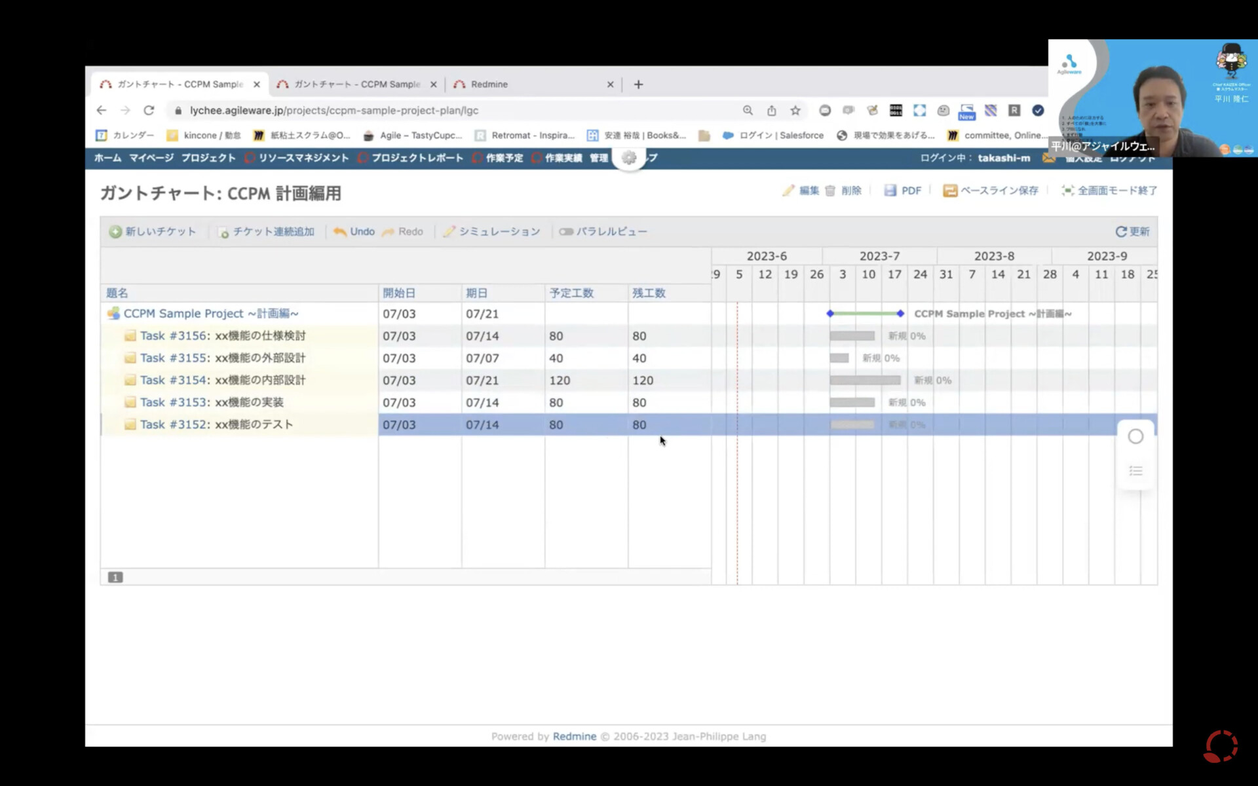Open the カレンダー bookmark
Viewport: 1258px width, 786px height.
pyautogui.click(x=125, y=136)
